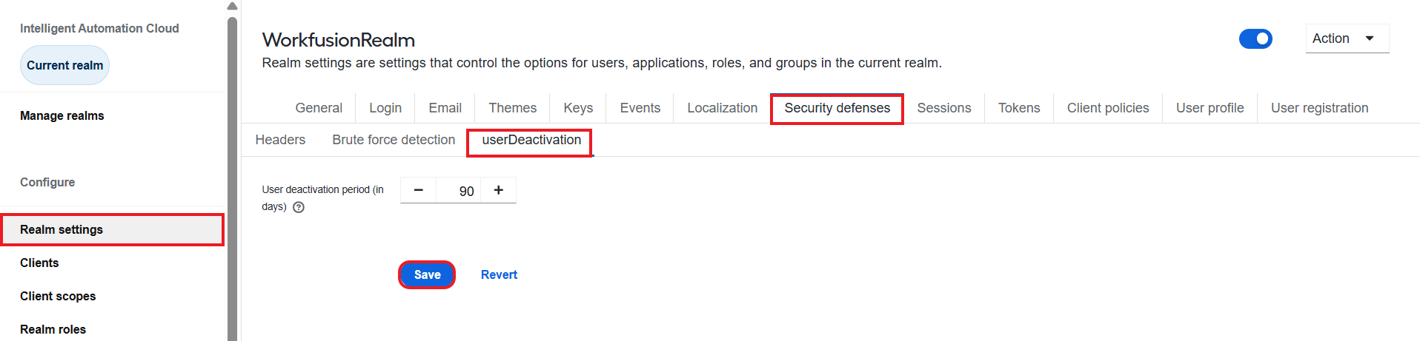Click the help icon beside deactivation period label
The width and height of the screenshot is (1420, 341).
[x=299, y=207]
